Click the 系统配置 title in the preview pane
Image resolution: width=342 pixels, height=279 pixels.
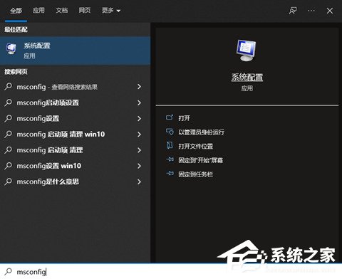(x=247, y=78)
